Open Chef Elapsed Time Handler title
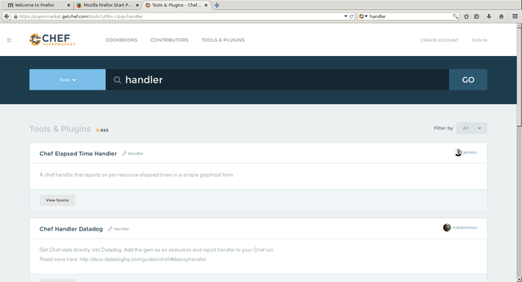This screenshot has width=522, height=282. pos(78,154)
